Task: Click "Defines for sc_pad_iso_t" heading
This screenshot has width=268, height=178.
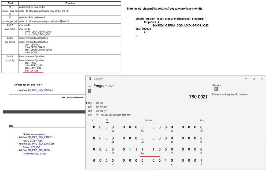Action: (28, 85)
